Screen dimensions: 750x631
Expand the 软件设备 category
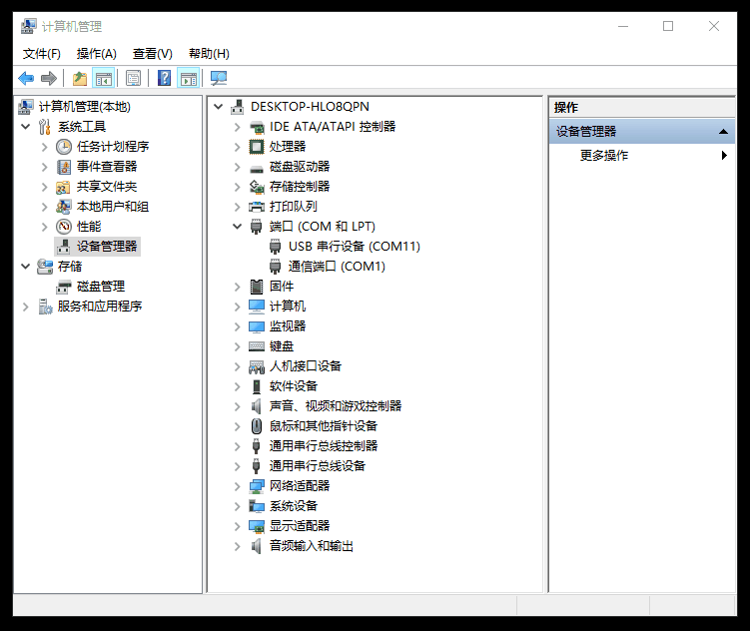coord(238,386)
